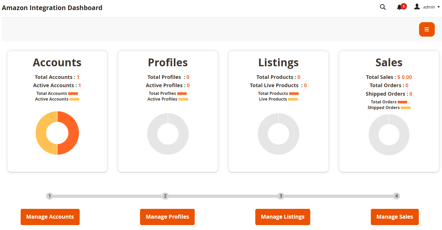Open the Manage Listings button
This screenshot has height=230, width=442.
pyautogui.click(x=283, y=217)
